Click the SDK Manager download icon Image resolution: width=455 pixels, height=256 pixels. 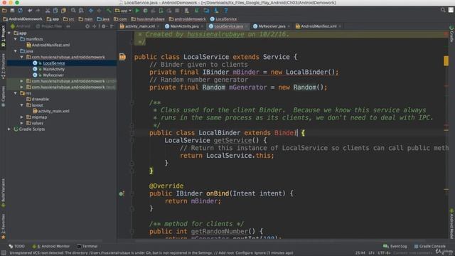[216, 11]
